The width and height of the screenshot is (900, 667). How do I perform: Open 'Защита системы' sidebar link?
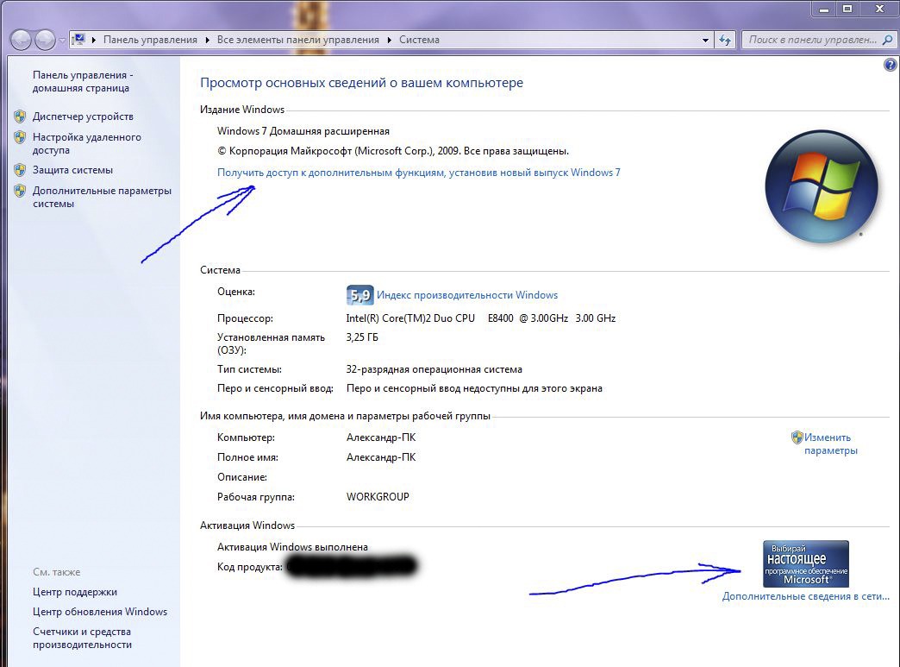(72, 170)
